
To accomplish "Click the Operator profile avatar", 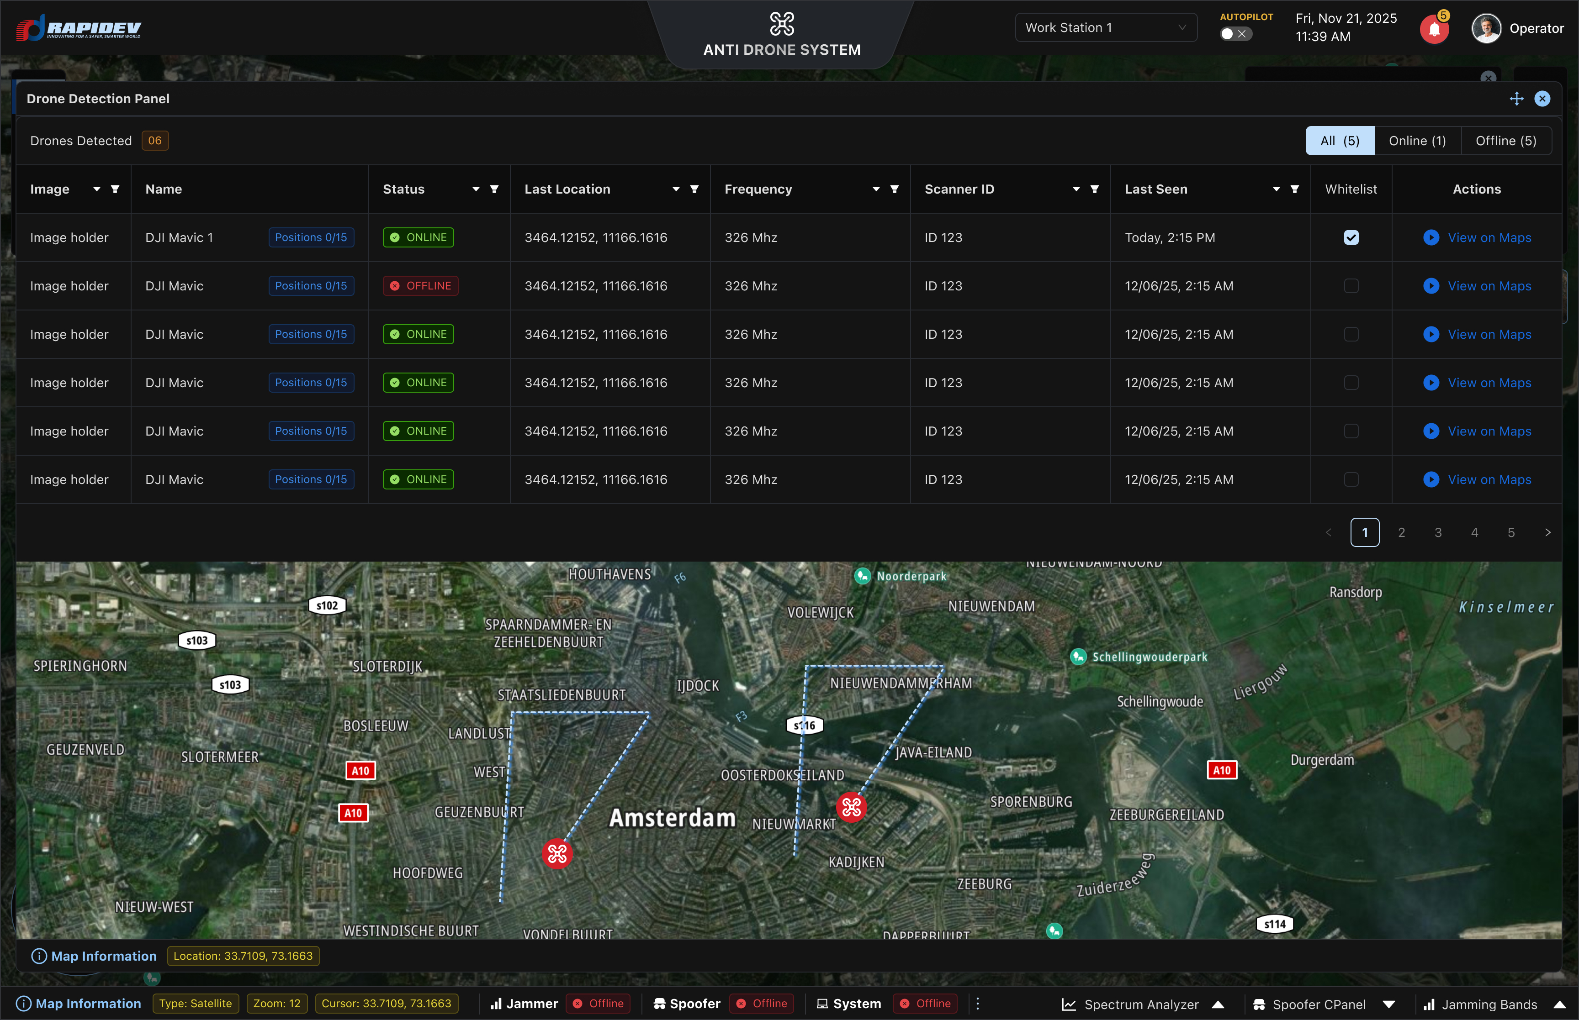I will pyautogui.click(x=1486, y=28).
